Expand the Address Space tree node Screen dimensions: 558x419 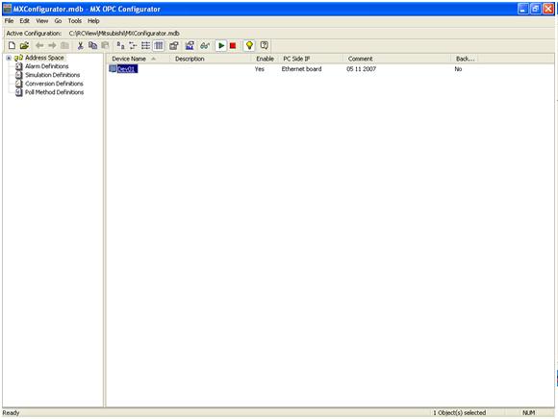(x=9, y=58)
